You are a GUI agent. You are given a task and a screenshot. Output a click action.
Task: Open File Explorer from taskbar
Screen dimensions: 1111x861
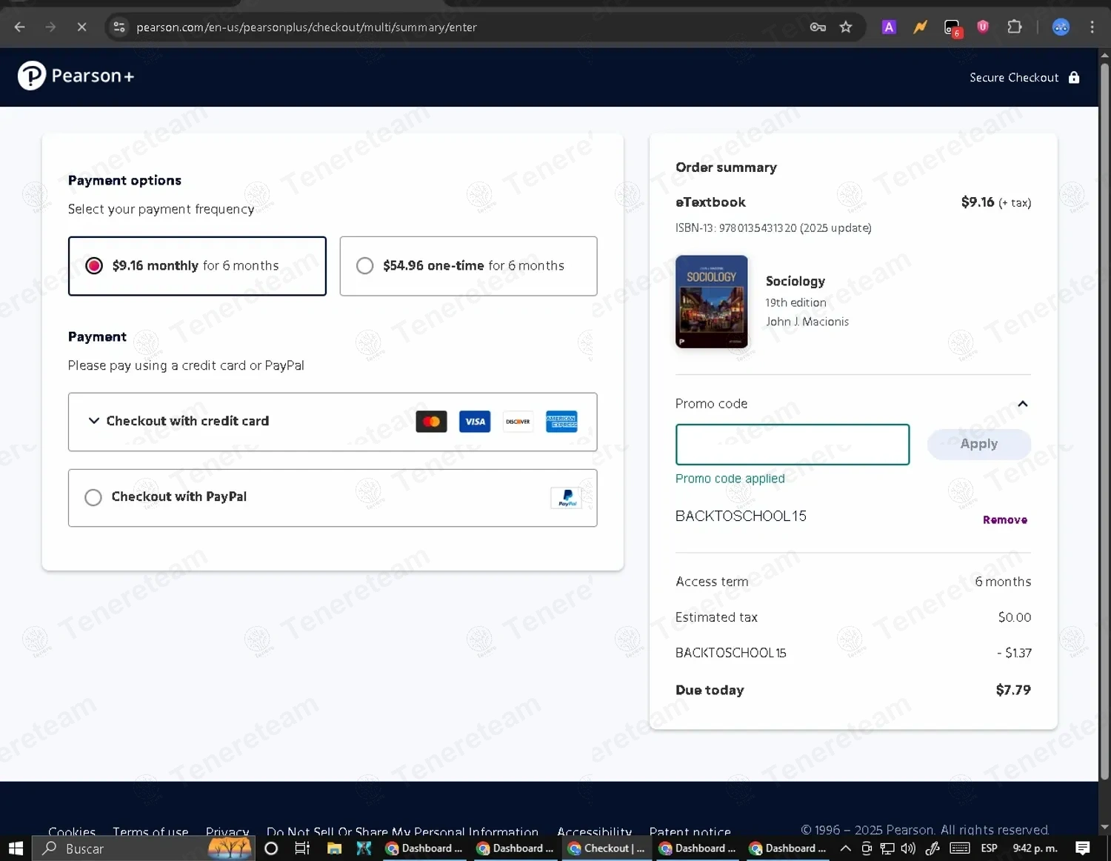point(334,848)
